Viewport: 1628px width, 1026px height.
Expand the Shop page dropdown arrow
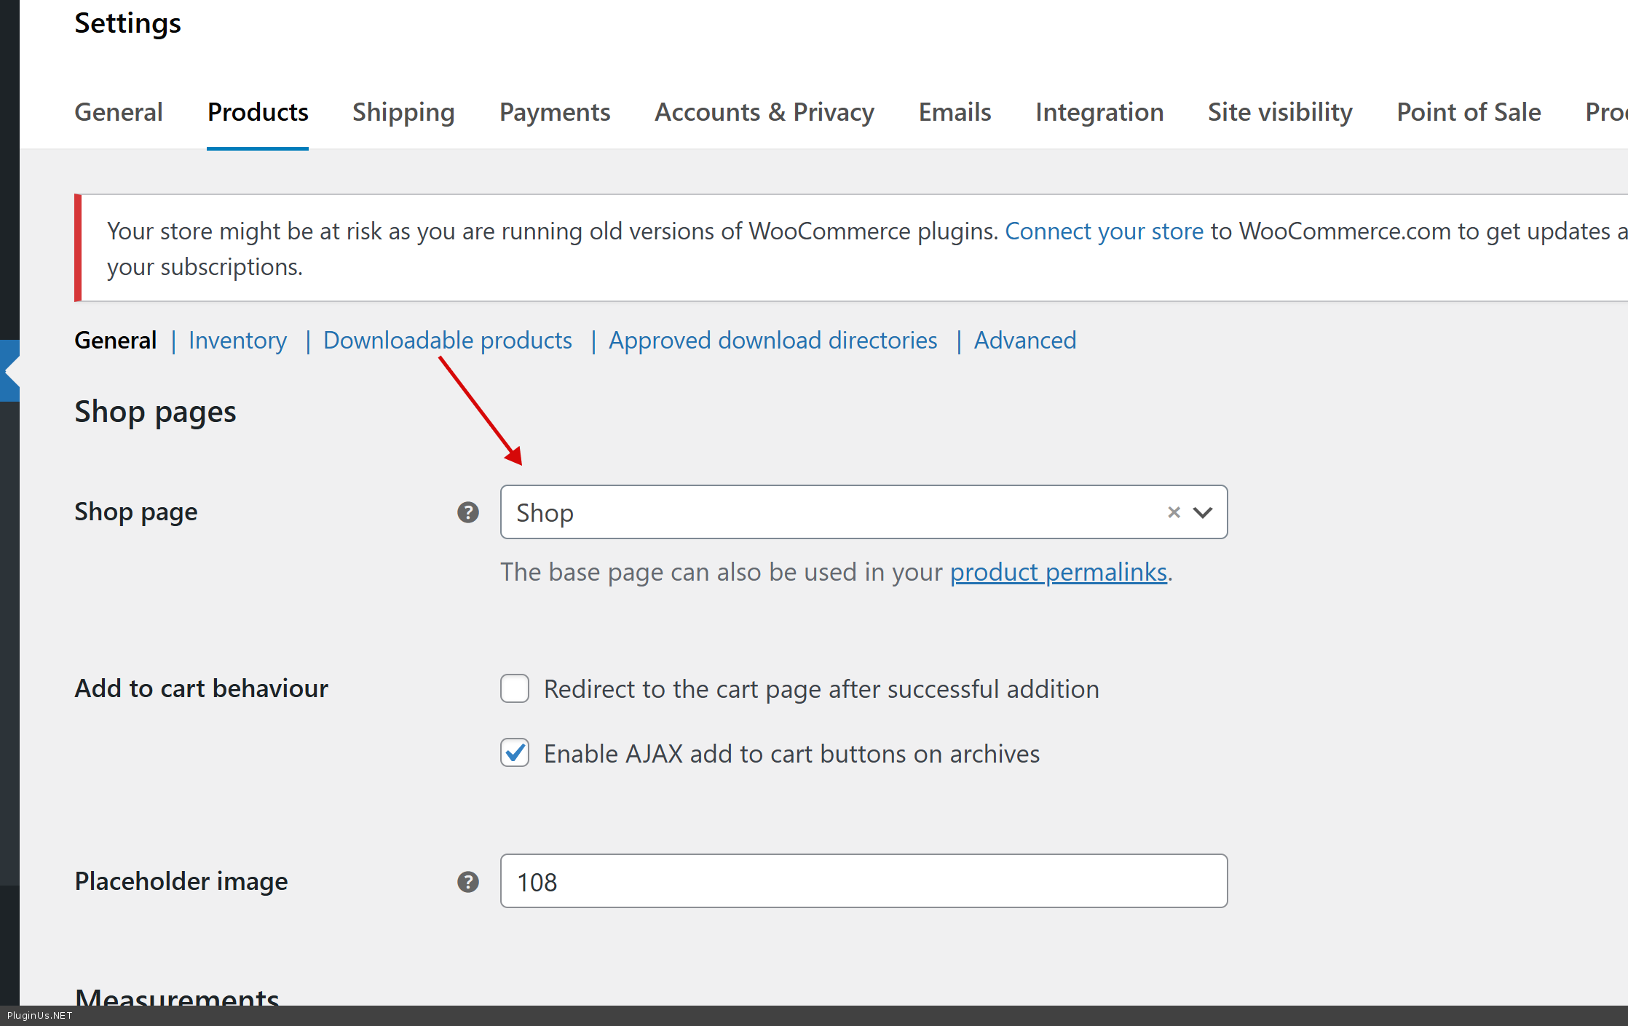pyautogui.click(x=1203, y=512)
